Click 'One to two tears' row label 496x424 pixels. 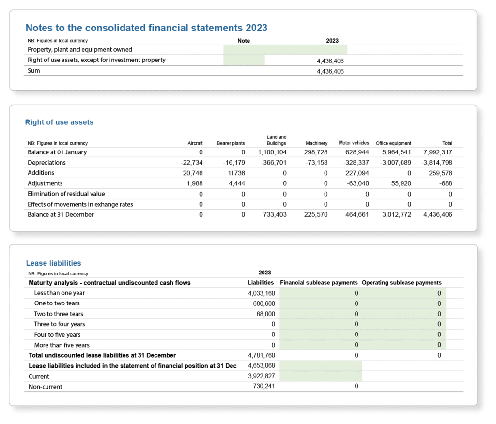[x=57, y=303]
